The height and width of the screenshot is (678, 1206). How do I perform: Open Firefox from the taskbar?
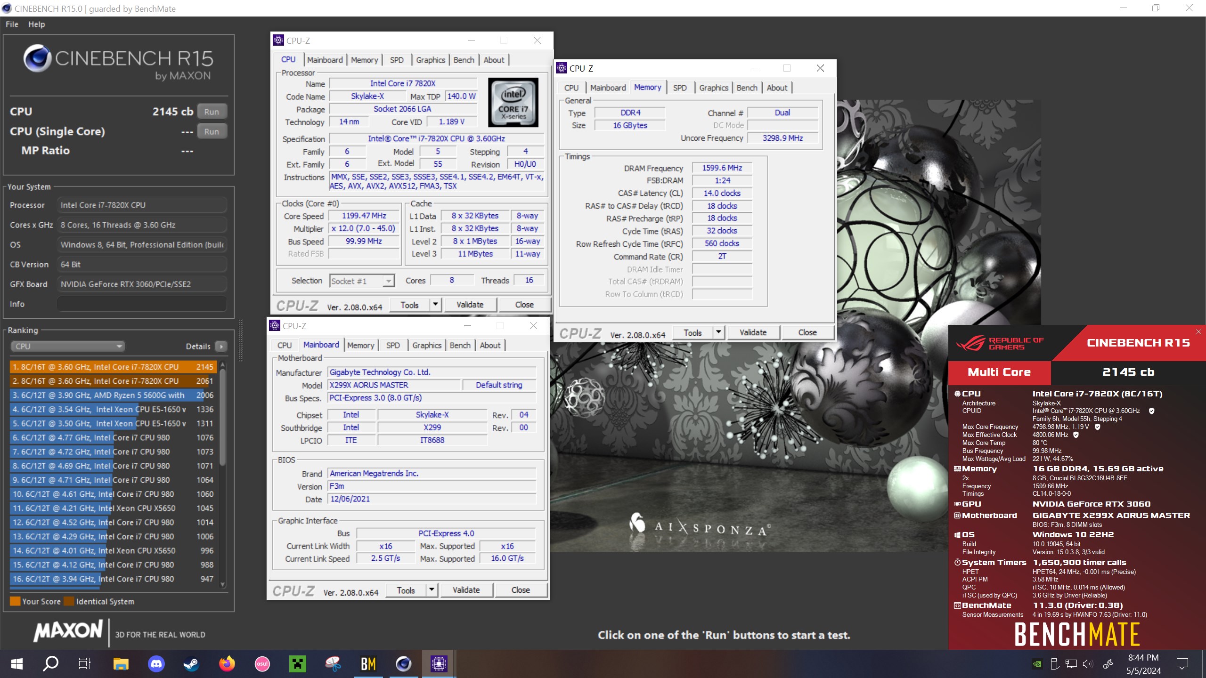(x=227, y=664)
